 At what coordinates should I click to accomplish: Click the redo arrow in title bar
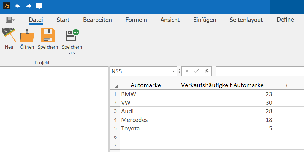(28, 6)
